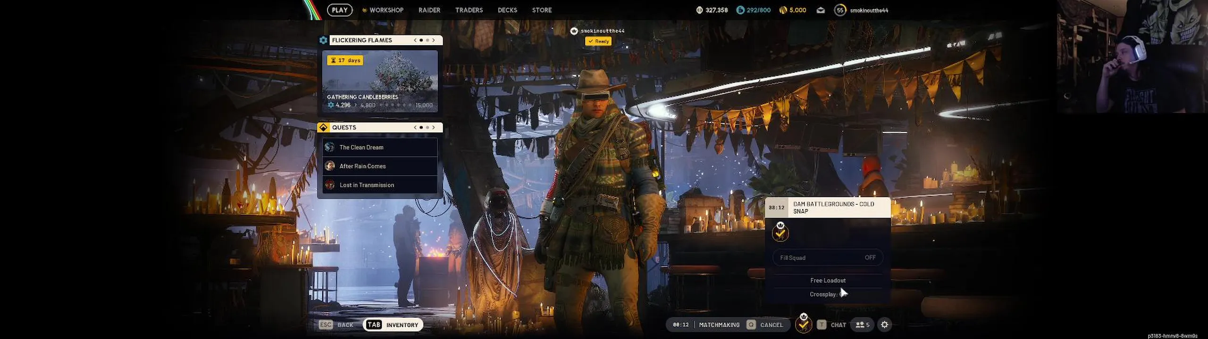Click the Workshop notification icon
This screenshot has width=1208, height=339.
[x=364, y=10]
